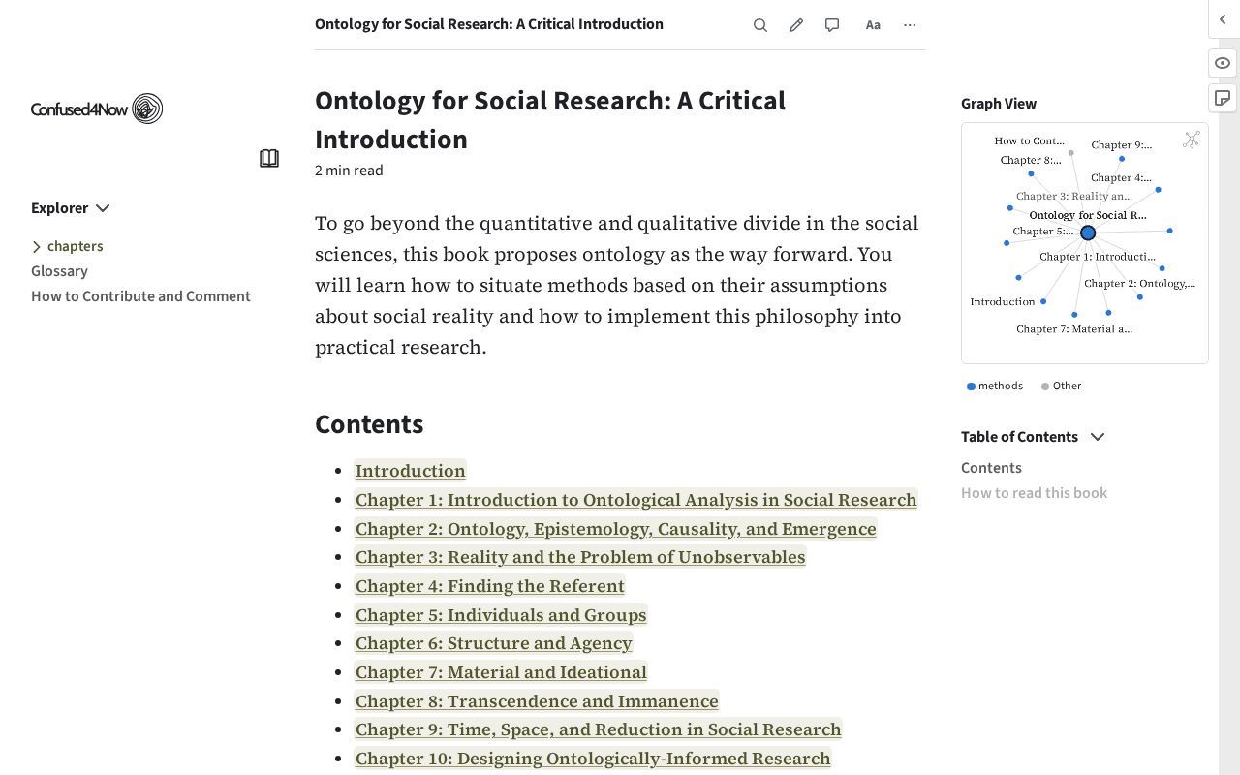Open Chapter 10: Designing Ontologically-Informed Research

tap(592, 759)
